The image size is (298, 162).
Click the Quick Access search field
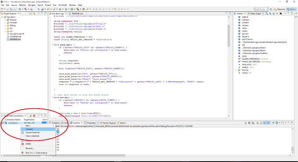(260, 9)
